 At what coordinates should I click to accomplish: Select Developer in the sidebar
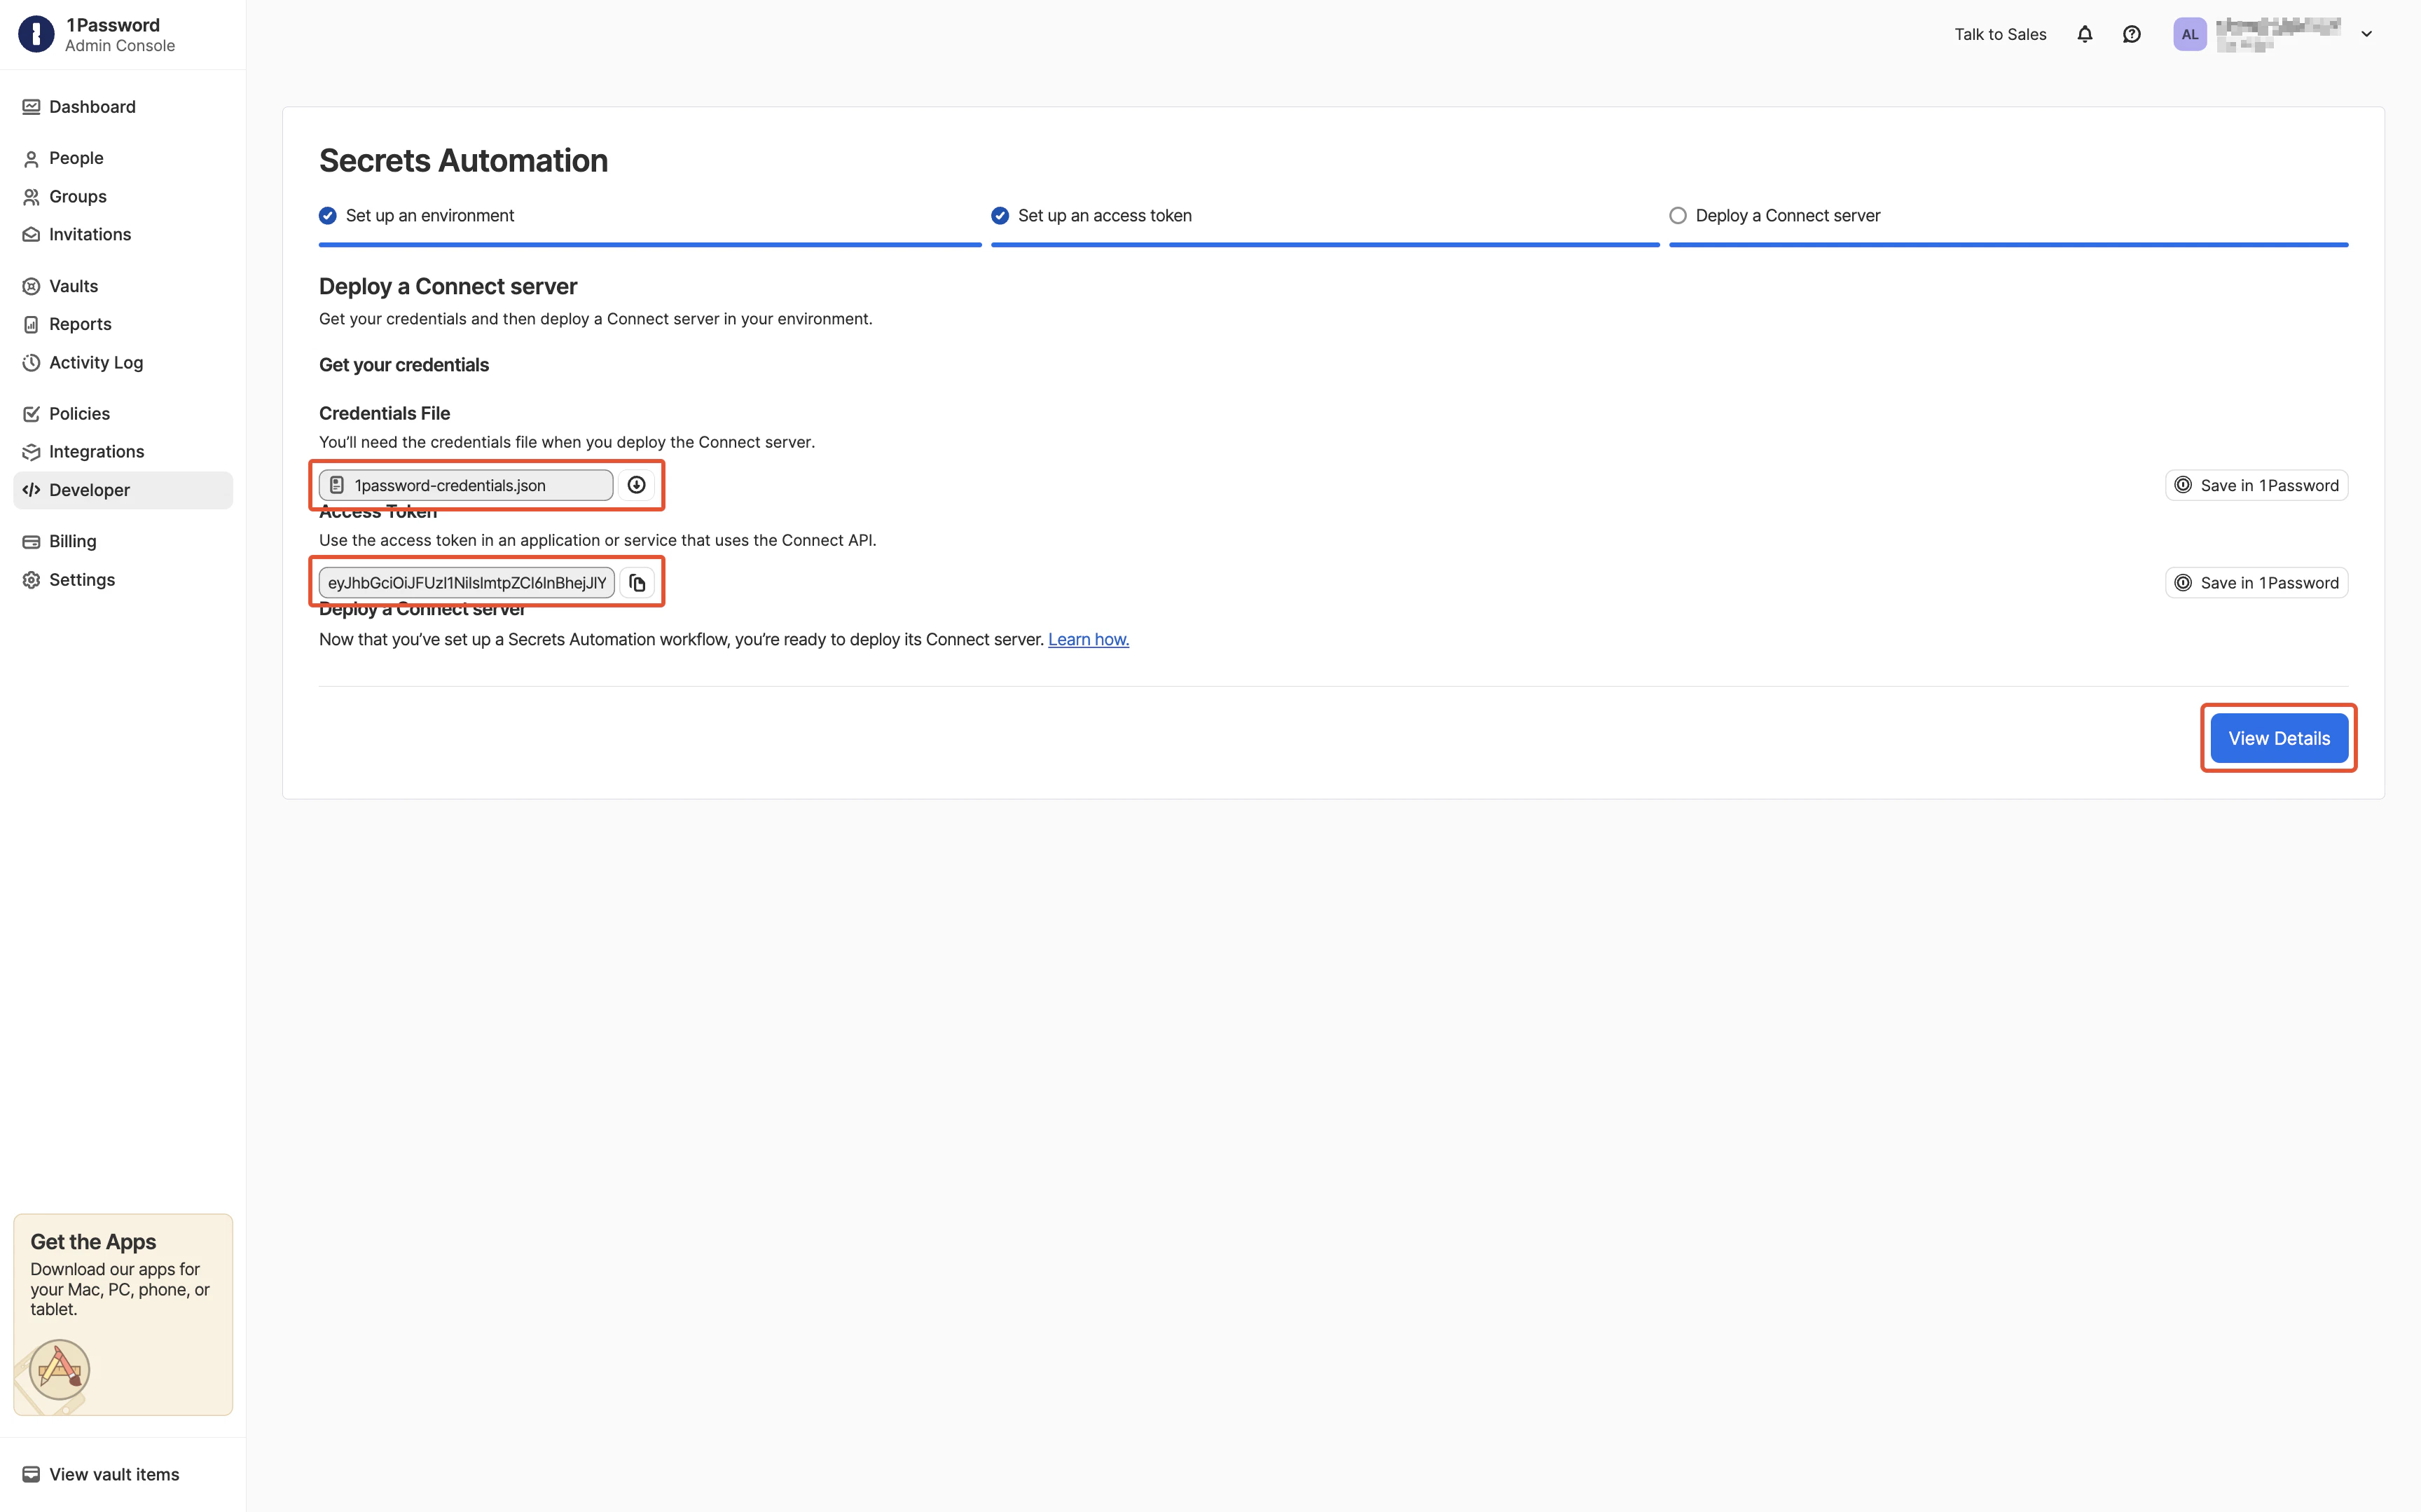(123, 490)
